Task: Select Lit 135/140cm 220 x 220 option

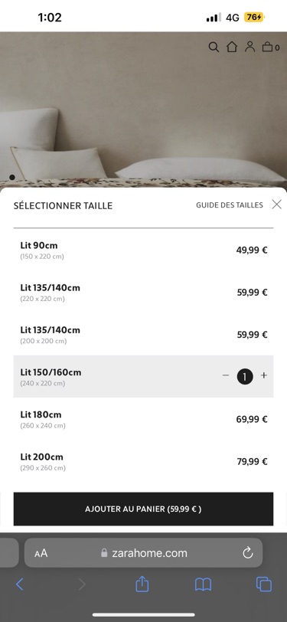Action: coord(144,293)
